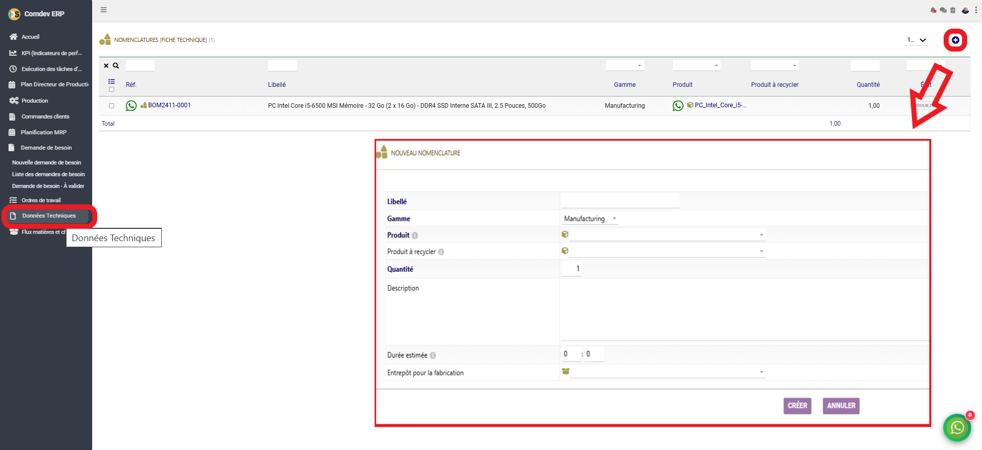Open the Gamme column filter dropdown
The image size is (982, 450).
click(625, 65)
